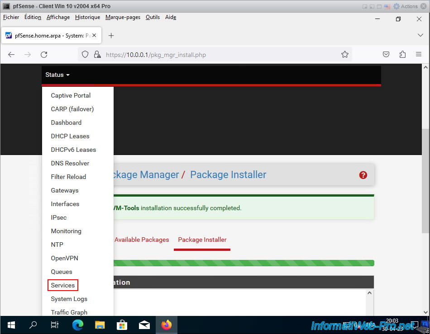Select Interfaces from the Status menu
This screenshot has height=334, width=430.
coord(65,204)
